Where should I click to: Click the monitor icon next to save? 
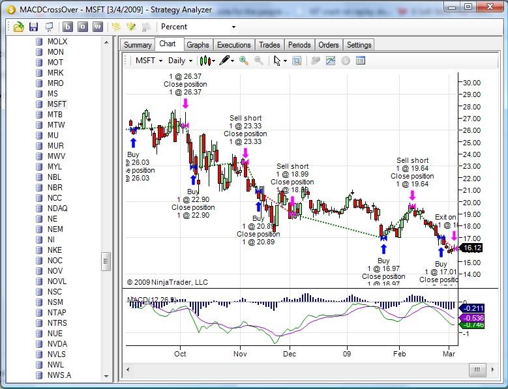(x=50, y=27)
